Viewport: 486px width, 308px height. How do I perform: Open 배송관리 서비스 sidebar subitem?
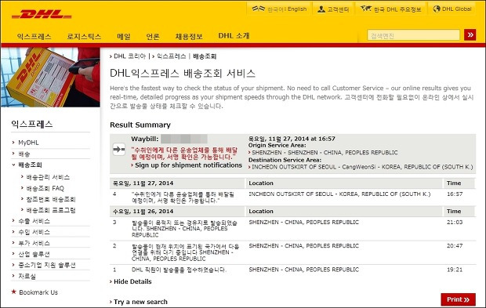48,177
